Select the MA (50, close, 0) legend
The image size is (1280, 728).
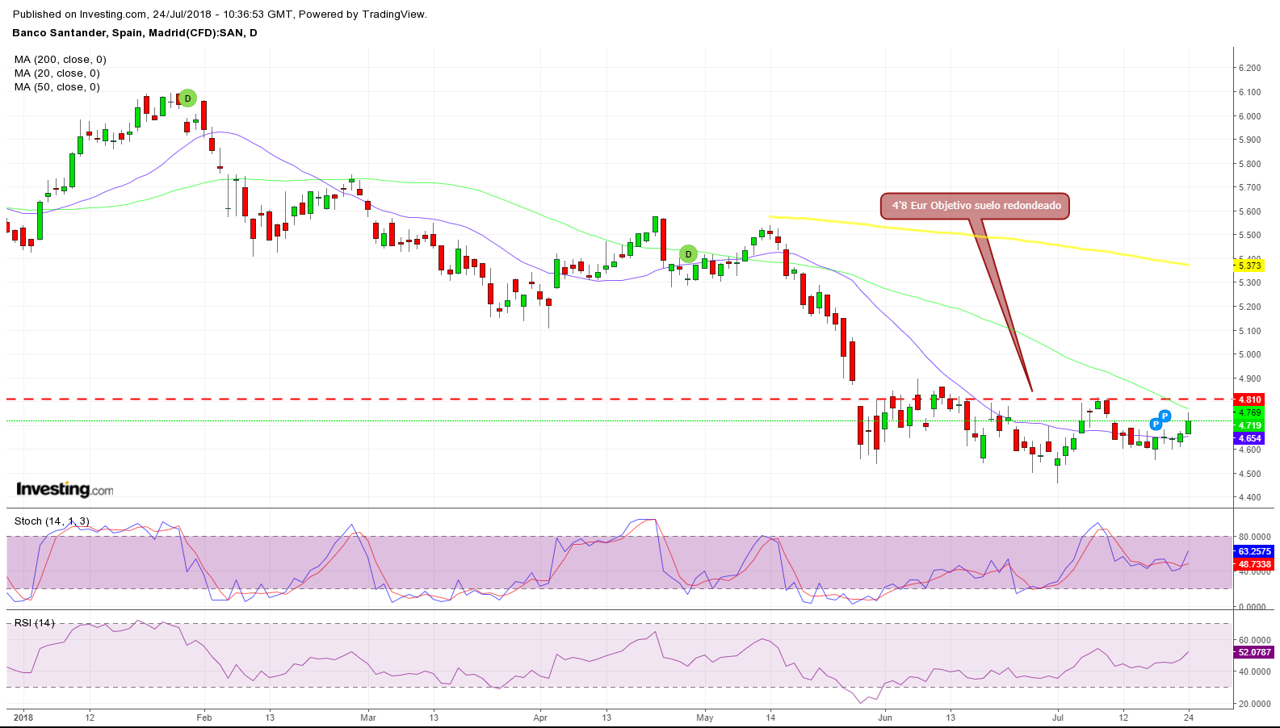click(57, 87)
